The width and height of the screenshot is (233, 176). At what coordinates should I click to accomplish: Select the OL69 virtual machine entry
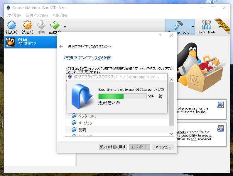[x=31, y=42]
